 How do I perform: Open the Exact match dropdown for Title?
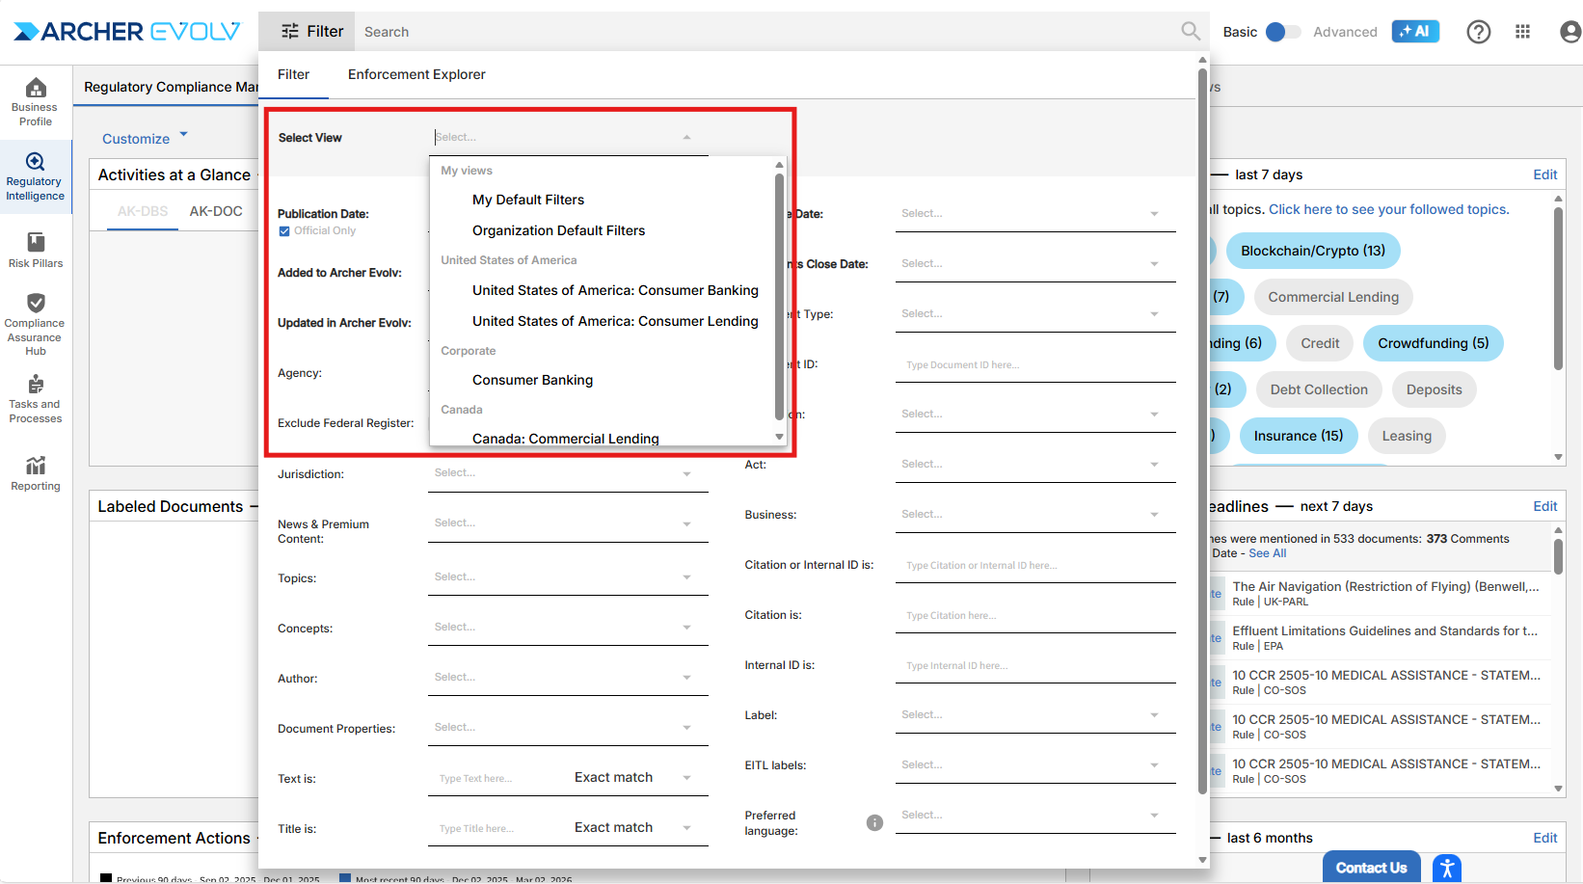click(x=632, y=828)
